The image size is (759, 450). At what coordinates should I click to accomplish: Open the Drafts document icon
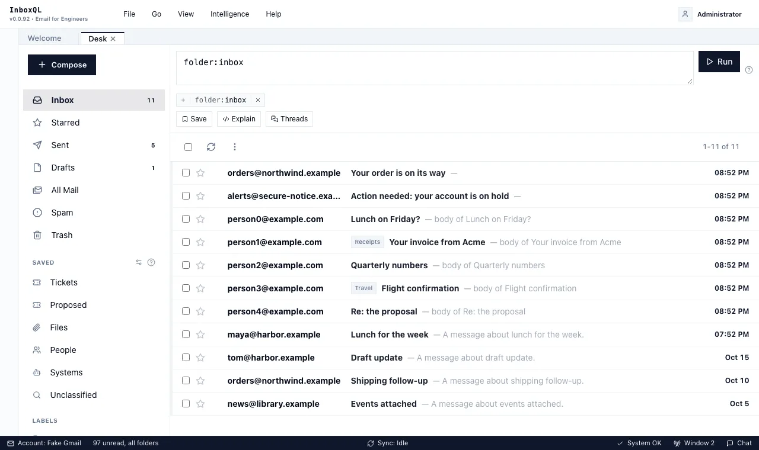[37, 168]
